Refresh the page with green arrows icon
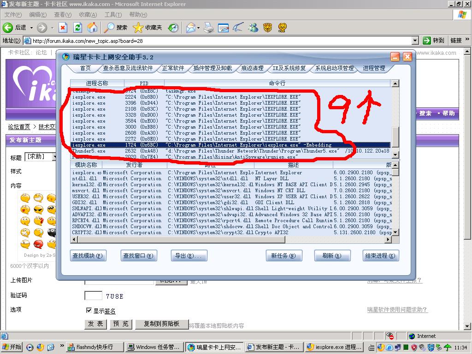Viewport: 472px width, 354px height. (x=77, y=28)
